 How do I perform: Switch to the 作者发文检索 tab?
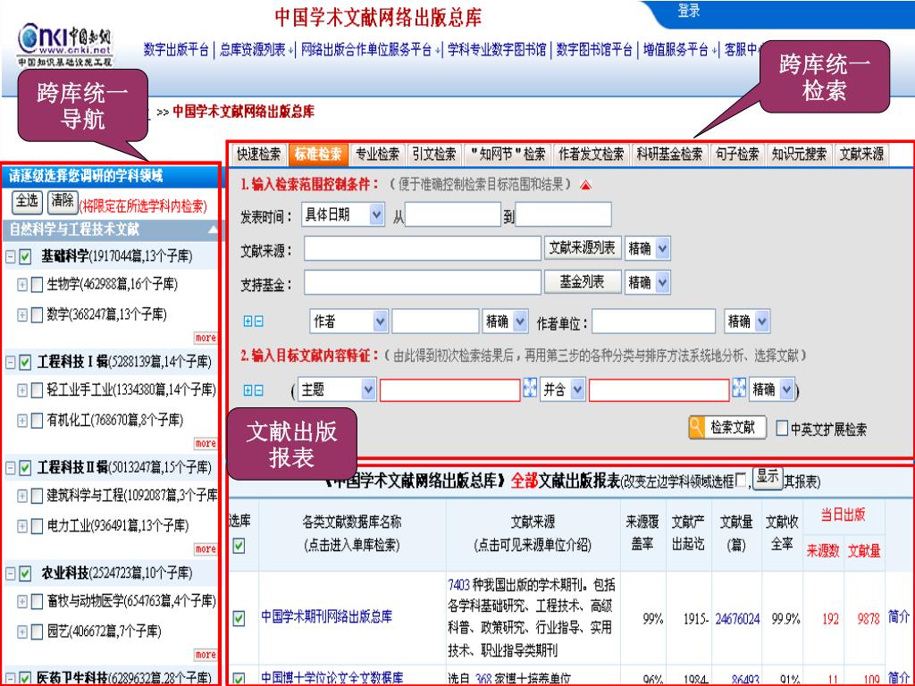tap(592, 155)
